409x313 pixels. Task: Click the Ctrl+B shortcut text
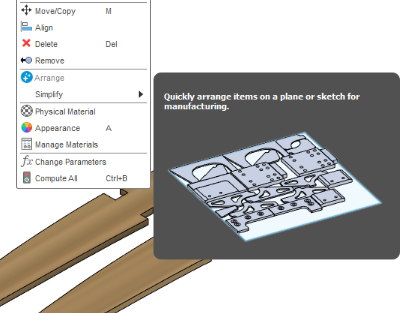point(116,178)
